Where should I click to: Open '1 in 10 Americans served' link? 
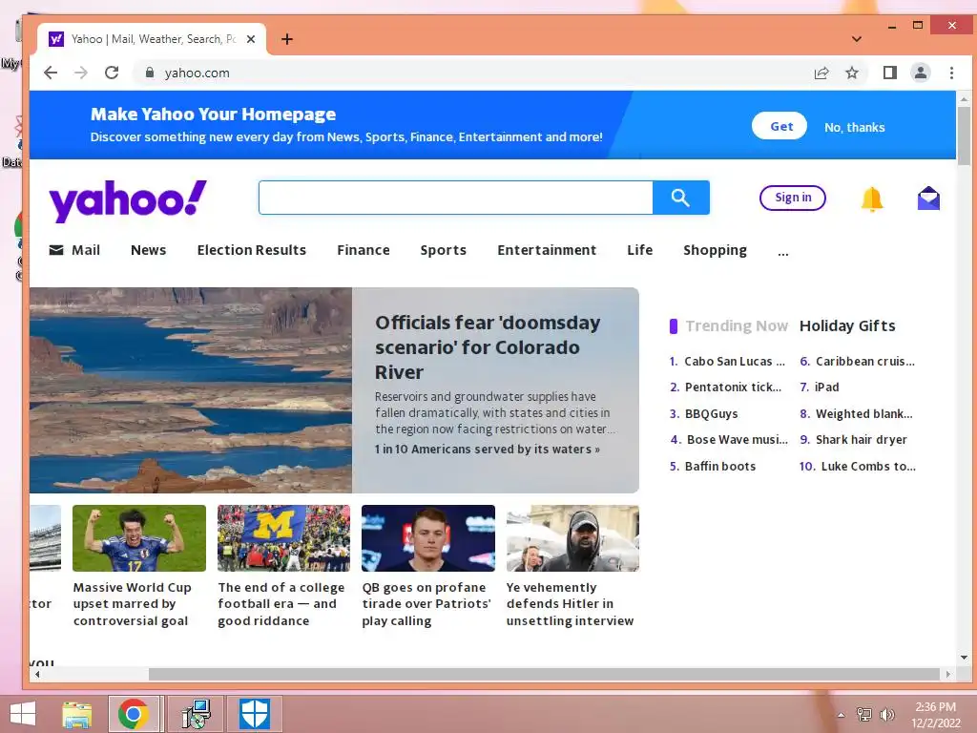tap(488, 450)
